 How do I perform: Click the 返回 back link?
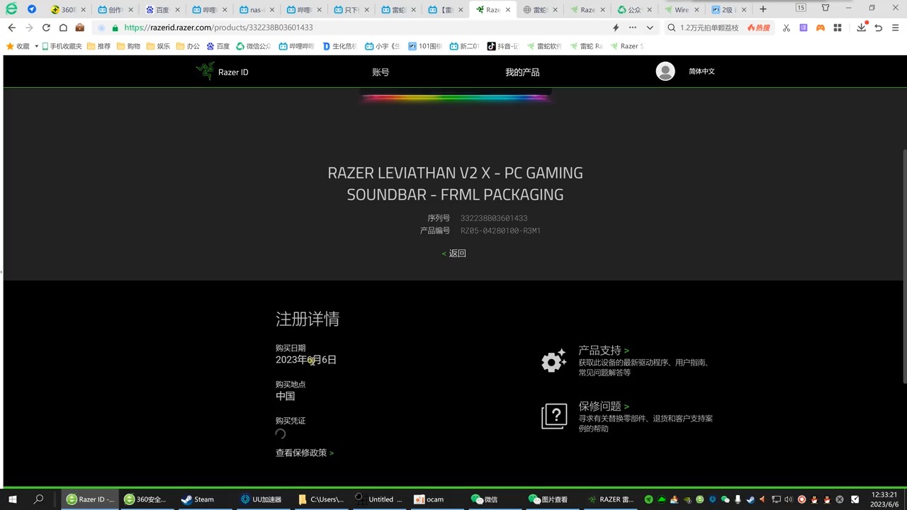pos(454,254)
